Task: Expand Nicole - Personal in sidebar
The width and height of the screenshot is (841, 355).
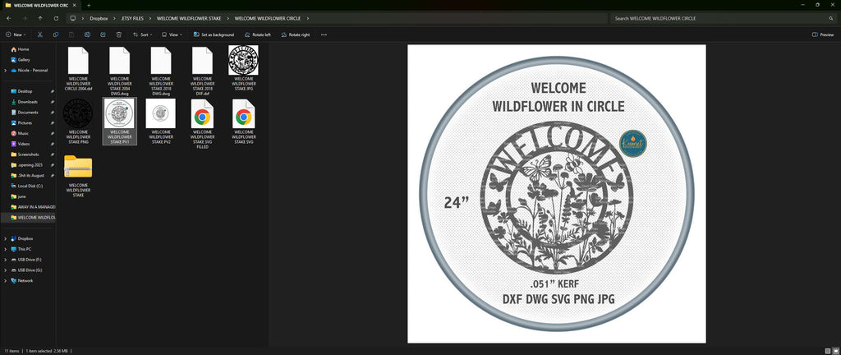Action: [6, 70]
